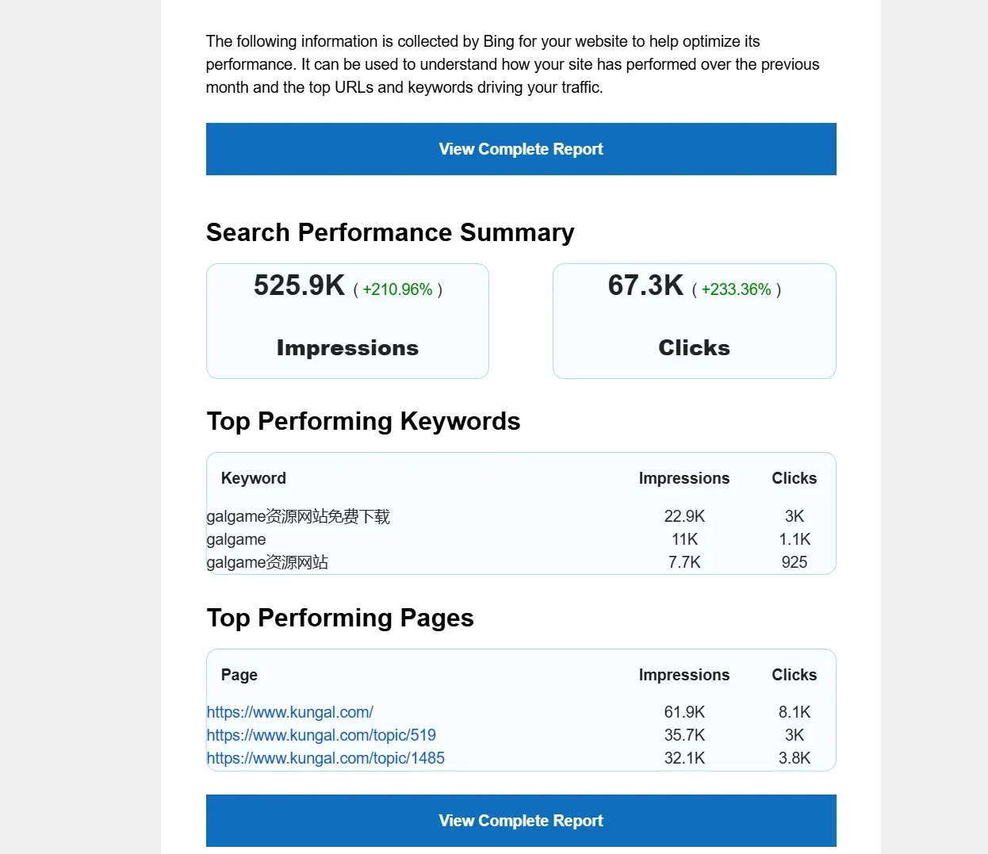The image size is (988, 854).
Task: Open the https://www.kungal.com/ homepage link
Action: [289, 712]
